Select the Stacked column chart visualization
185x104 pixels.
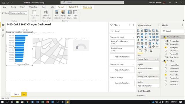click(x=142, y=31)
